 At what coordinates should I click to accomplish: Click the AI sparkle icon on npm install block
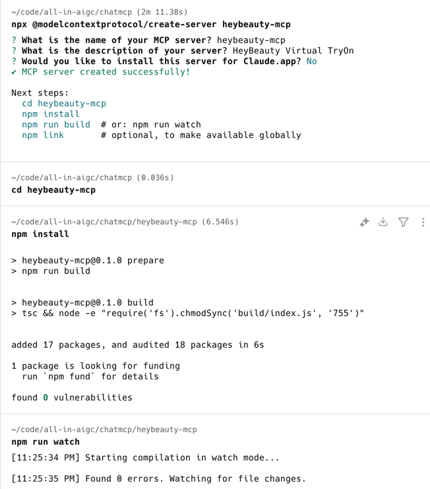click(364, 222)
